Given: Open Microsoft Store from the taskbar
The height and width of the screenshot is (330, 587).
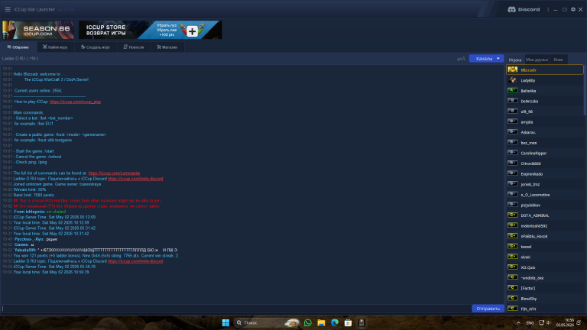Looking at the screenshot, I should pyautogui.click(x=349, y=322).
